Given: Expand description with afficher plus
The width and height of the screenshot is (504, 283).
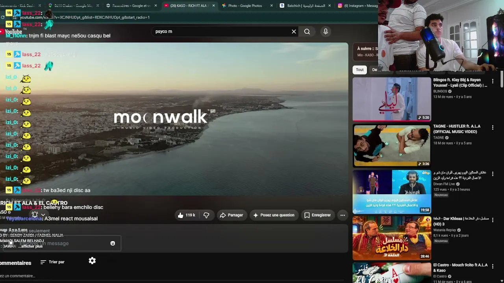Looking at the screenshot, I should point(31,246).
